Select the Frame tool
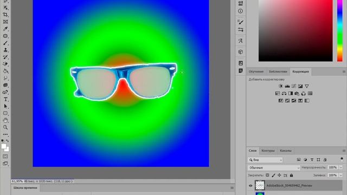The width and height of the screenshot is (347, 195). (x=5, y=22)
